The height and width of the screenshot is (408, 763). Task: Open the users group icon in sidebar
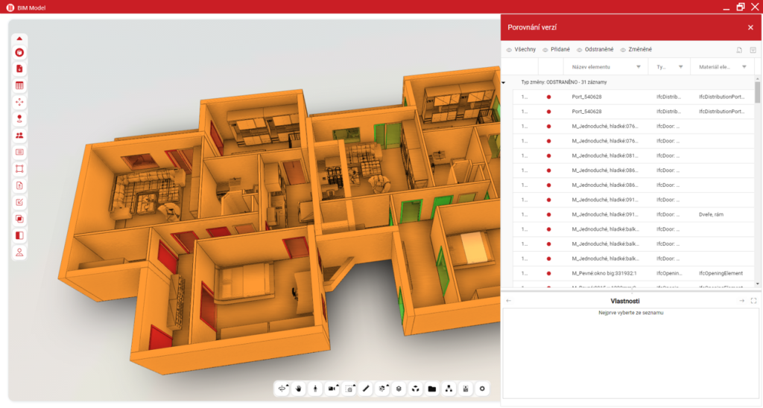pyautogui.click(x=19, y=136)
